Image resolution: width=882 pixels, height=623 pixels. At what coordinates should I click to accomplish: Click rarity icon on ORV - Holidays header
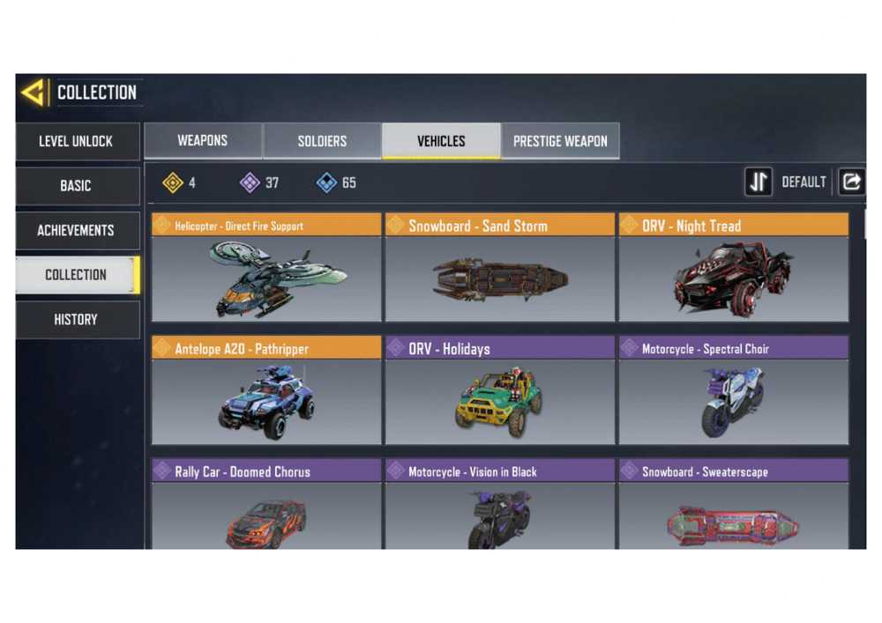396,348
